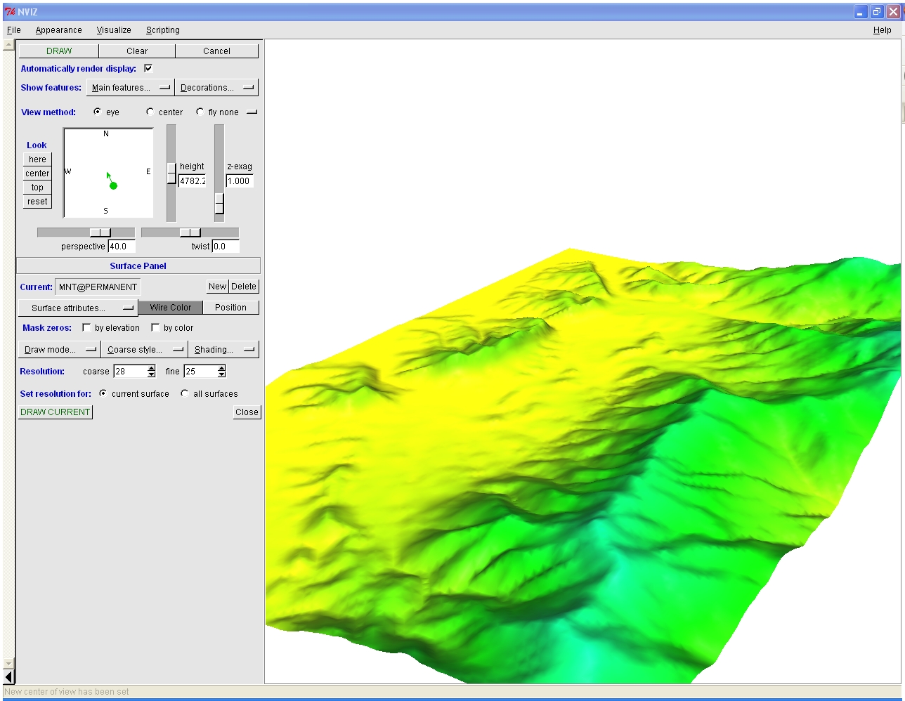
Task: Open the Decorations dropdown
Action: (215, 87)
